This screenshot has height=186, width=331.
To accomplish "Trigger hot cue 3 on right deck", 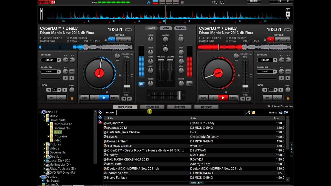I will point(287,40).
